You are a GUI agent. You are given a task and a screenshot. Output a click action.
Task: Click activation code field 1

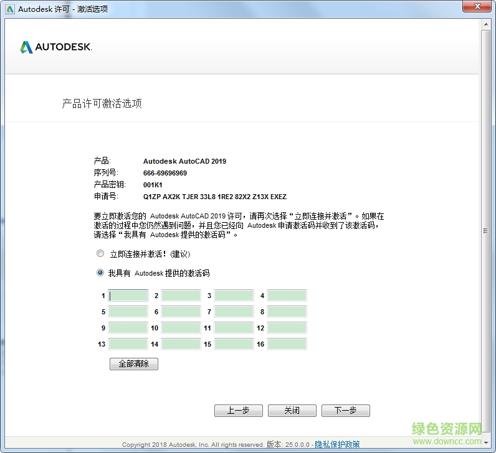point(128,296)
